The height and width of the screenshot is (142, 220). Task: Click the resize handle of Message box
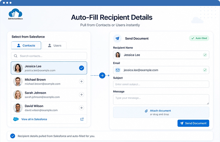pos(208,103)
